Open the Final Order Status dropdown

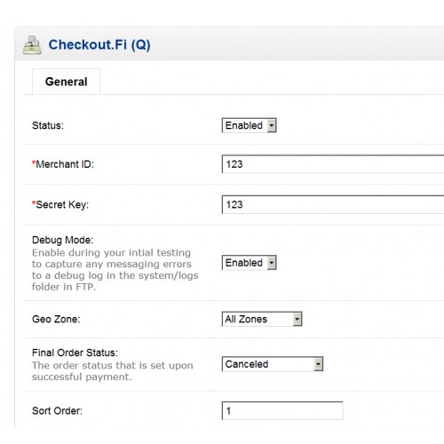pos(273,364)
